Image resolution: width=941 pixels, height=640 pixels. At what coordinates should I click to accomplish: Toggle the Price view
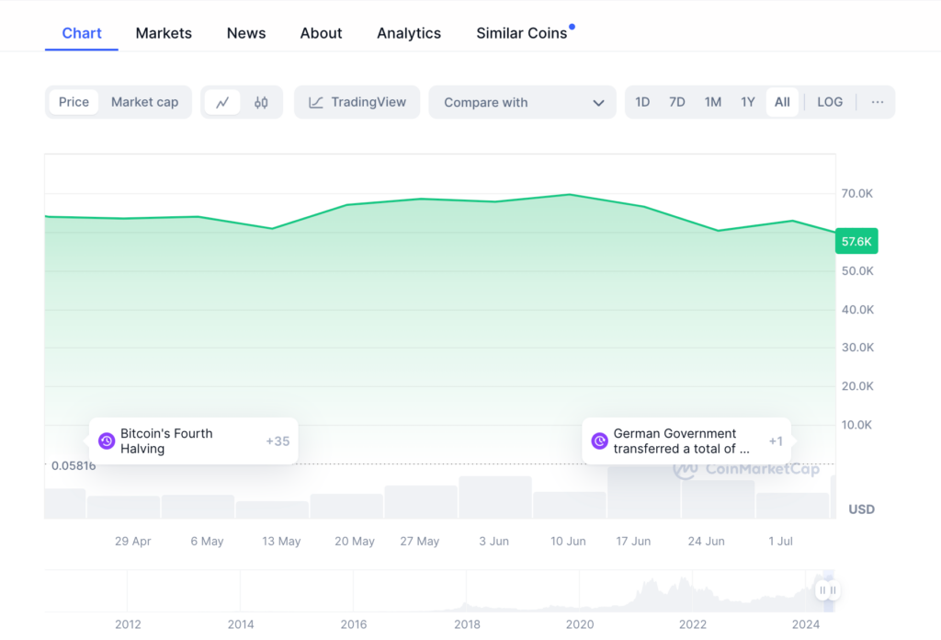click(74, 102)
